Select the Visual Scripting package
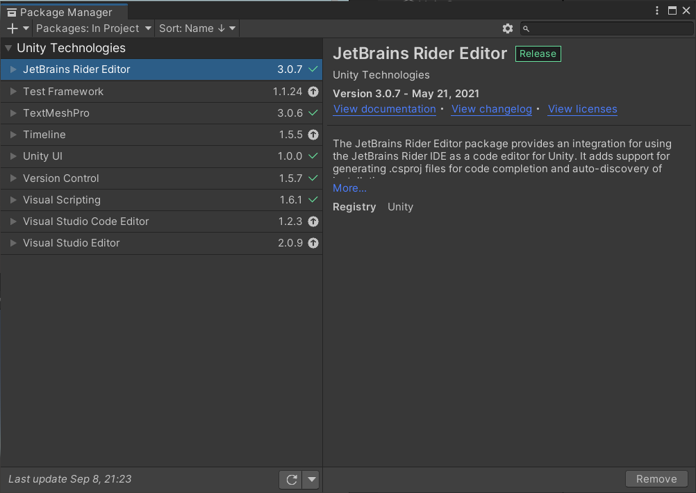Image resolution: width=696 pixels, height=493 pixels. coord(162,200)
